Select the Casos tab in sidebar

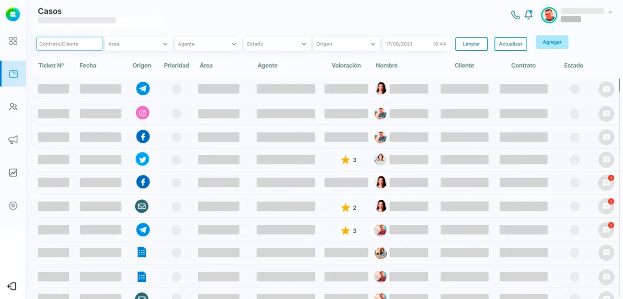click(x=13, y=74)
